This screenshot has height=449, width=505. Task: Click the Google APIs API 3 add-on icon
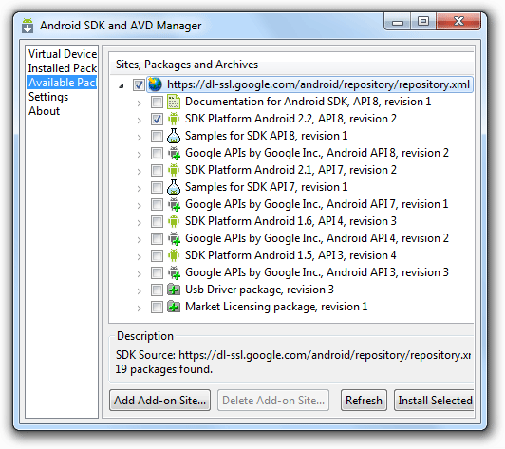click(174, 272)
